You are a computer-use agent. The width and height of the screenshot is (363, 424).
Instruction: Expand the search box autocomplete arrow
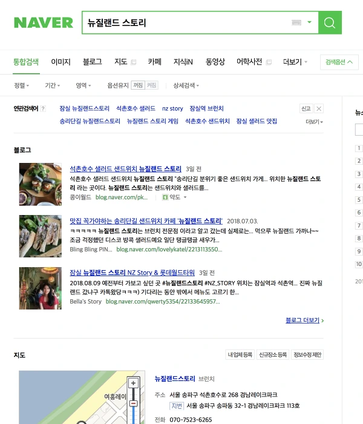click(x=310, y=22)
